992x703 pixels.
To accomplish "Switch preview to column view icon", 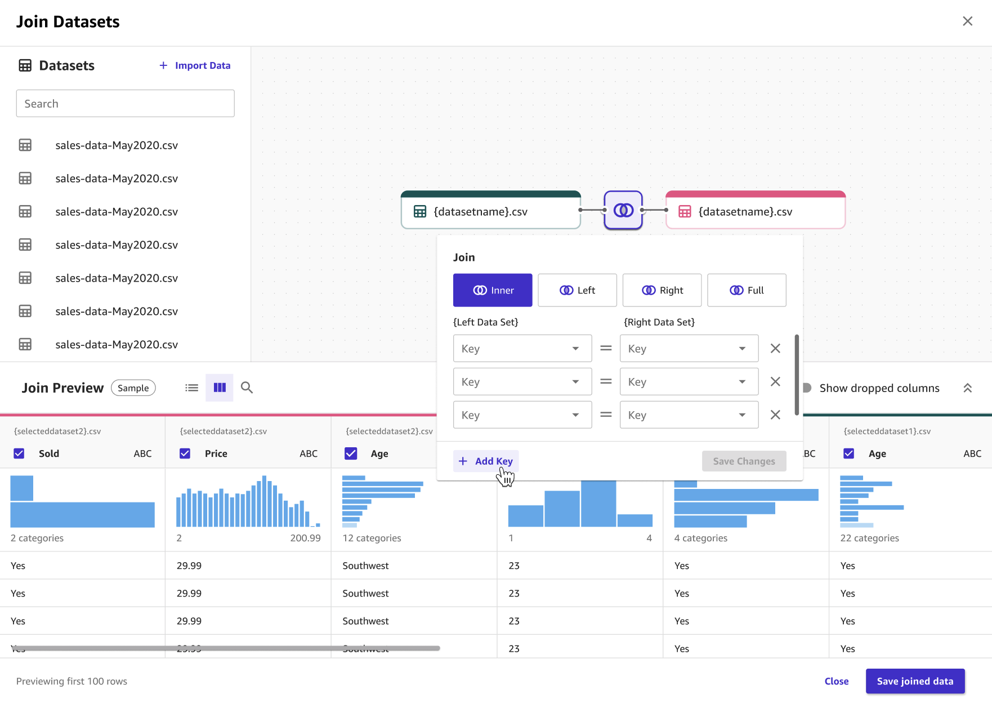I will [220, 388].
